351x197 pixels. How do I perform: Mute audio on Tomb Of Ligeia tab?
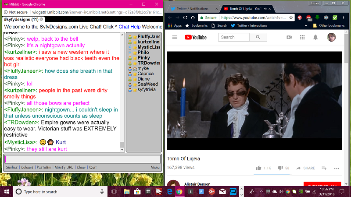[x=265, y=9]
